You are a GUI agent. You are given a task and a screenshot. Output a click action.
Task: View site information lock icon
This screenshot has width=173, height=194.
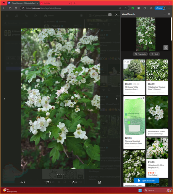pyautogui.click(x=23, y=8)
